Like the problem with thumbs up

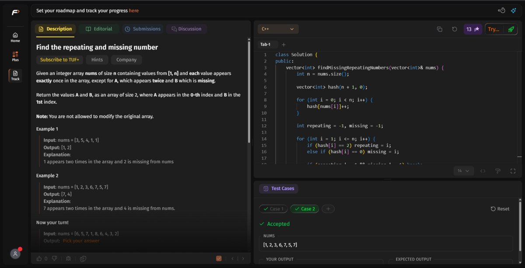click(39, 258)
